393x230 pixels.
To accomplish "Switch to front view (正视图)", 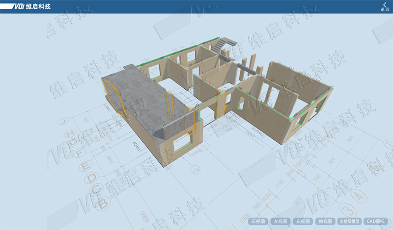I will tap(259, 222).
